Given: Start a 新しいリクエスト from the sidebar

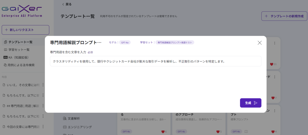Looking at the screenshot, I should point(25,30).
